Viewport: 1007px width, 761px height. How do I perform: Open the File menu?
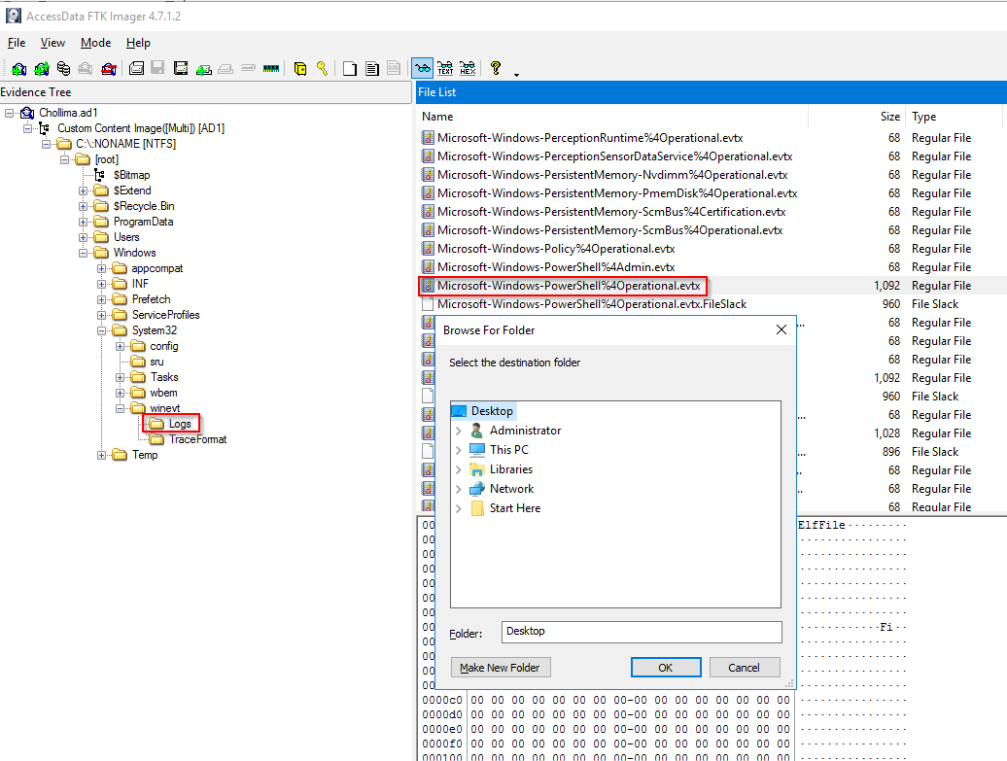[x=17, y=43]
